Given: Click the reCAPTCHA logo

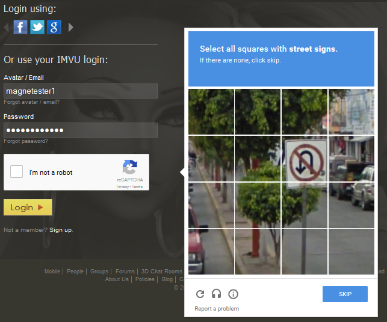Looking at the screenshot, I should click(x=129, y=168).
